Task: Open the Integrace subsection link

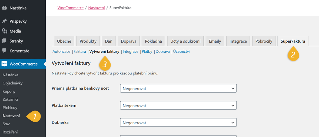Action: (x=130, y=52)
